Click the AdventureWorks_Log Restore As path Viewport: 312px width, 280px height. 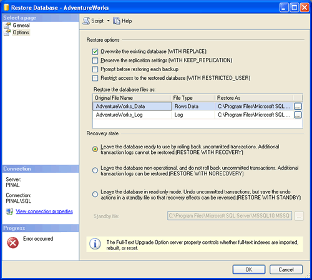254,115
